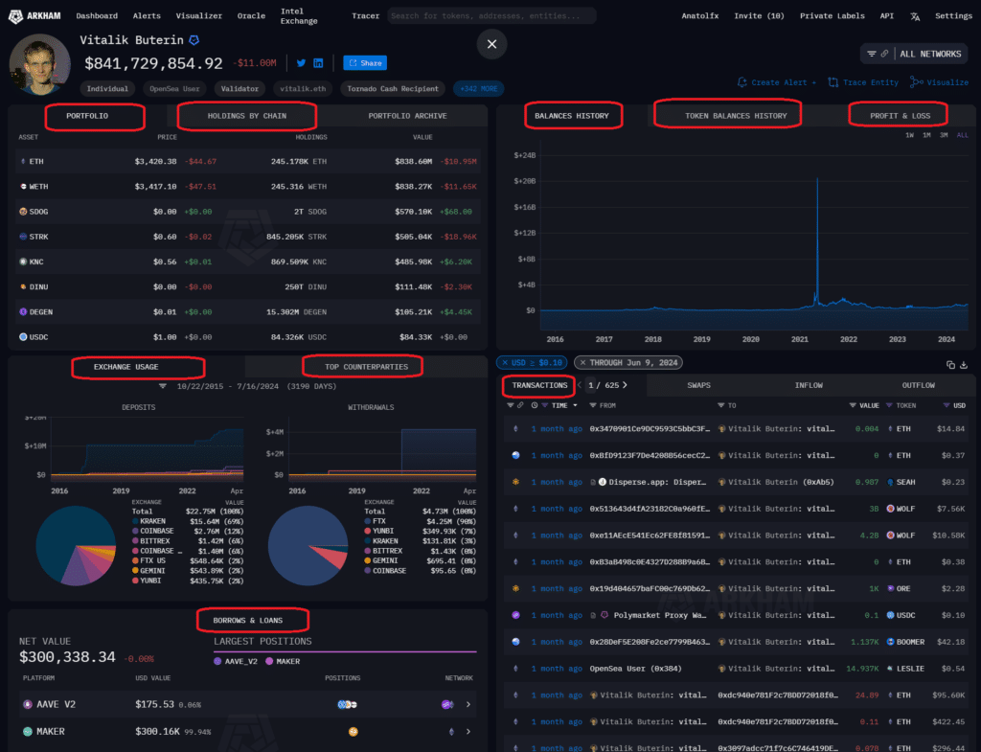Click the KRAKEN color swatch in exchange legend
The width and height of the screenshot is (981, 752).
click(137, 521)
